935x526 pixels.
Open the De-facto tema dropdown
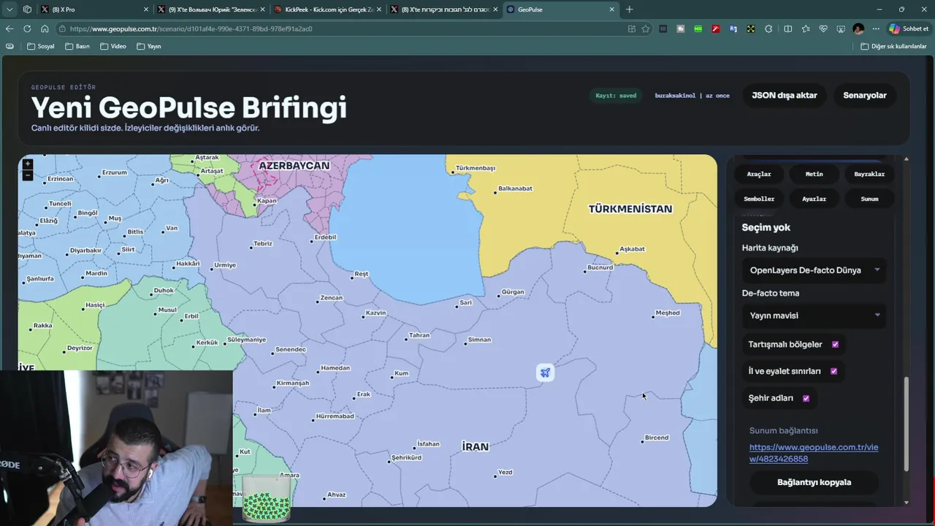pyautogui.click(x=814, y=316)
